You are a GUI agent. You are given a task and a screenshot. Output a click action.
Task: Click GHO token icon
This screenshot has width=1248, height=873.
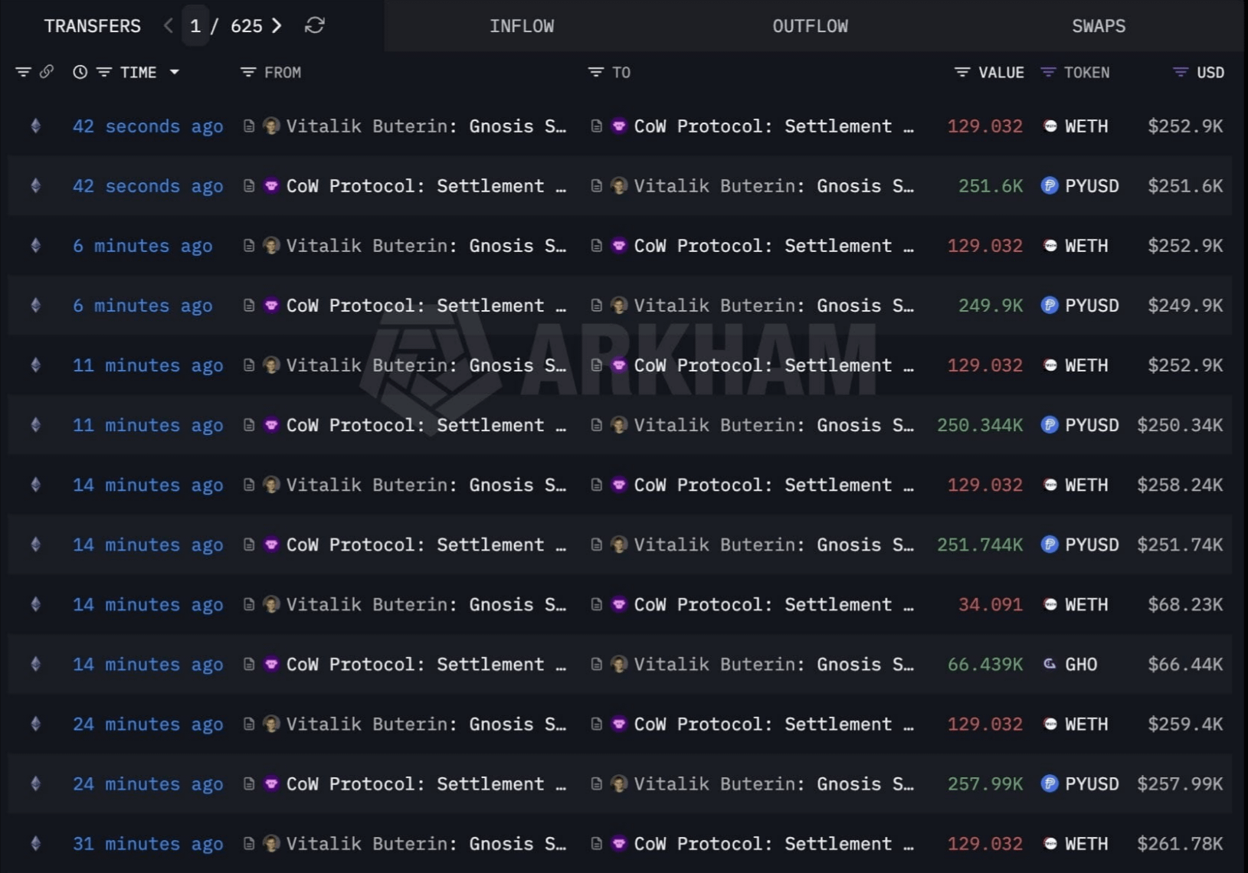(x=1050, y=664)
